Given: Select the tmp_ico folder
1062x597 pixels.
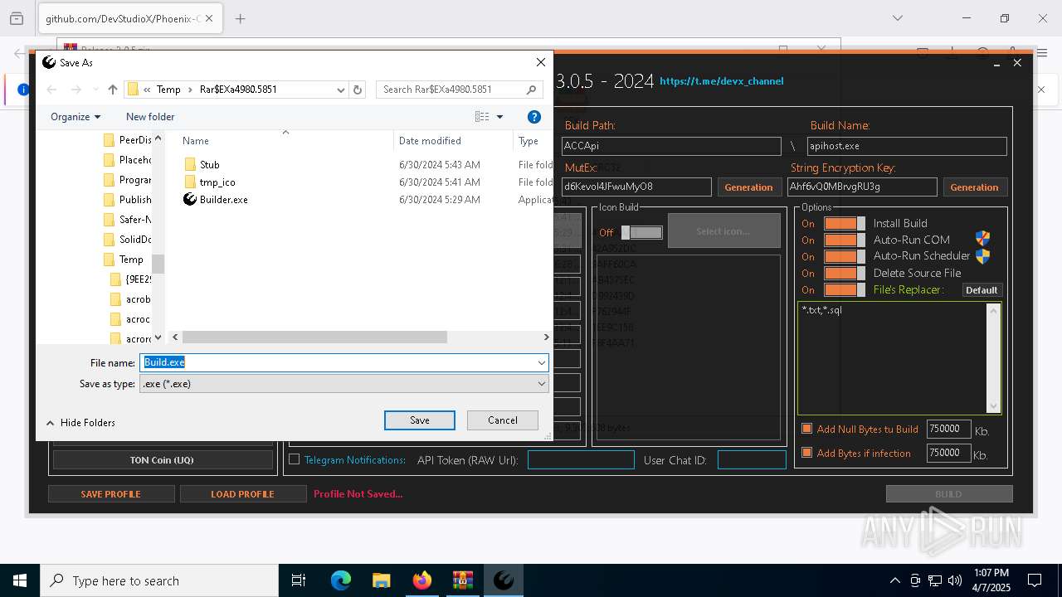Looking at the screenshot, I should pyautogui.click(x=217, y=182).
